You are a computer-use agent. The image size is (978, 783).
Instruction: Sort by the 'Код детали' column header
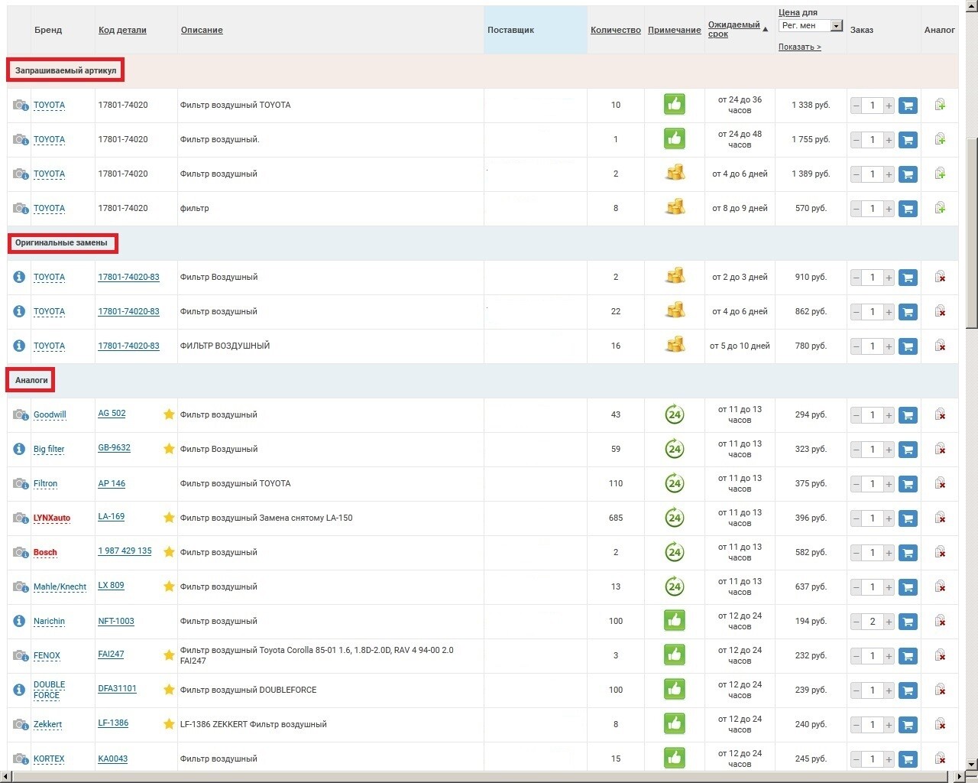click(122, 30)
